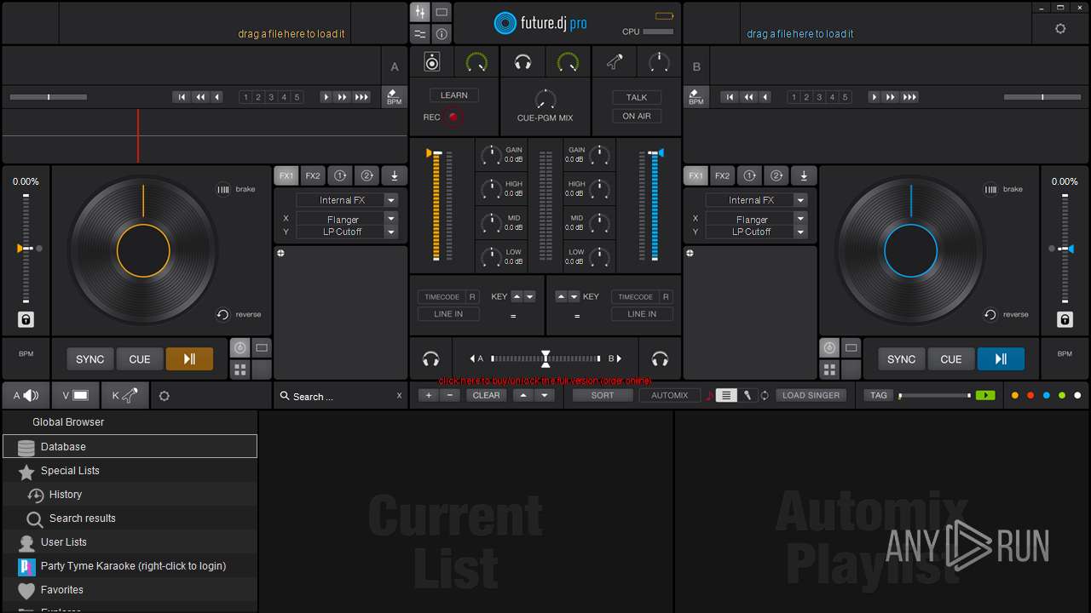Play/pause deck A orange button

(189, 359)
